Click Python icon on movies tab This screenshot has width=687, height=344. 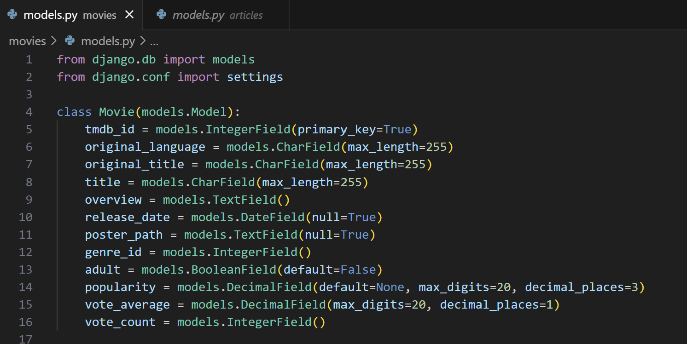point(13,15)
